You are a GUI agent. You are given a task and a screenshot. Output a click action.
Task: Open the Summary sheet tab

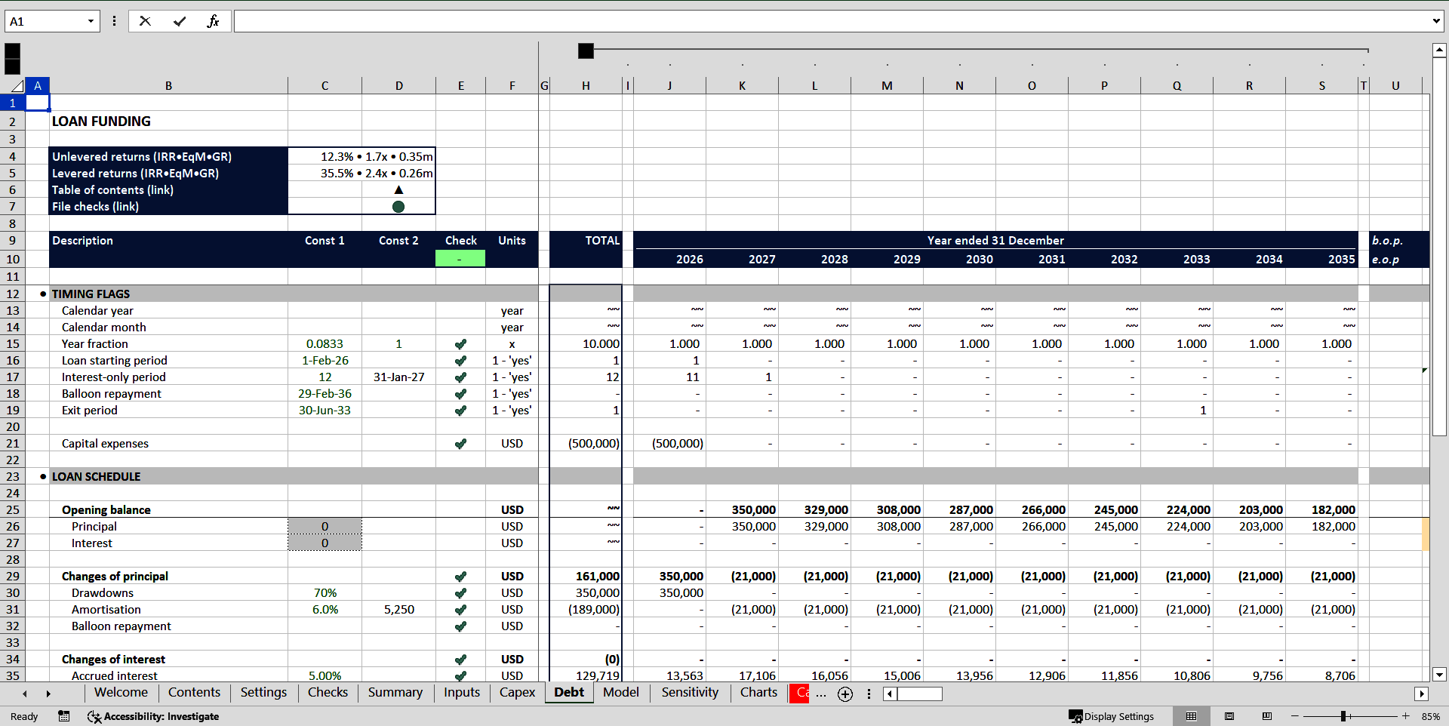click(x=395, y=693)
